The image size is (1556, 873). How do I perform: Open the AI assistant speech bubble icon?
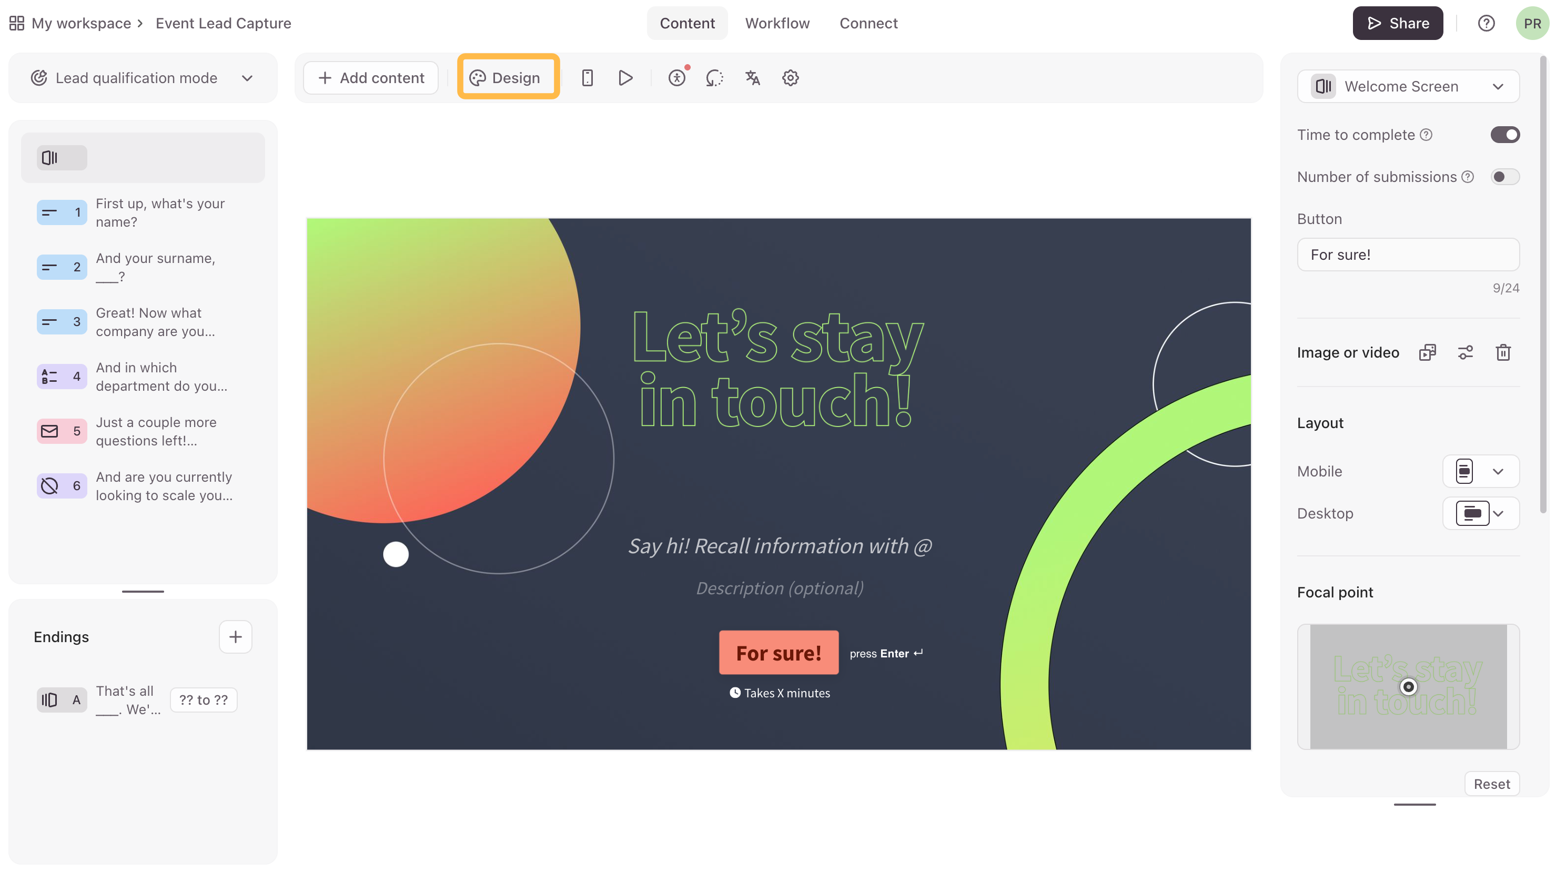pos(714,78)
